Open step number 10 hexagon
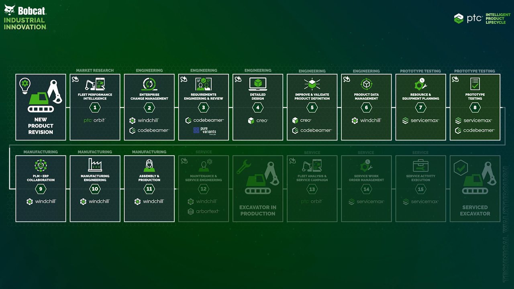 click(x=95, y=189)
